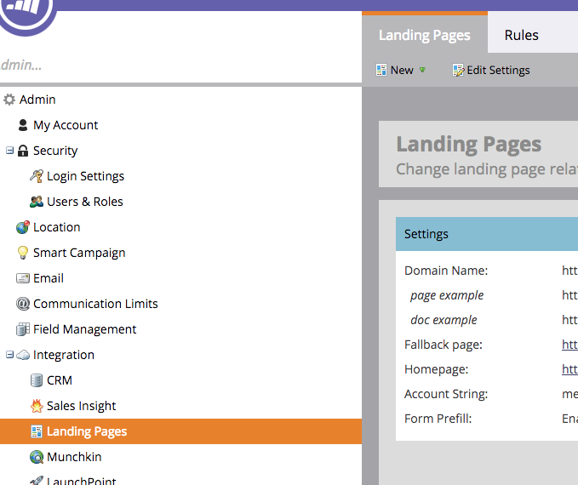Open the Fallback page link
578x485 pixels.
pos(569,345)
